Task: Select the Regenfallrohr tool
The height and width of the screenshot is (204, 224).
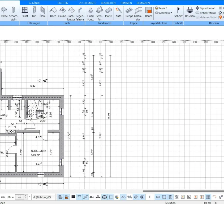Action: (80, 14)
